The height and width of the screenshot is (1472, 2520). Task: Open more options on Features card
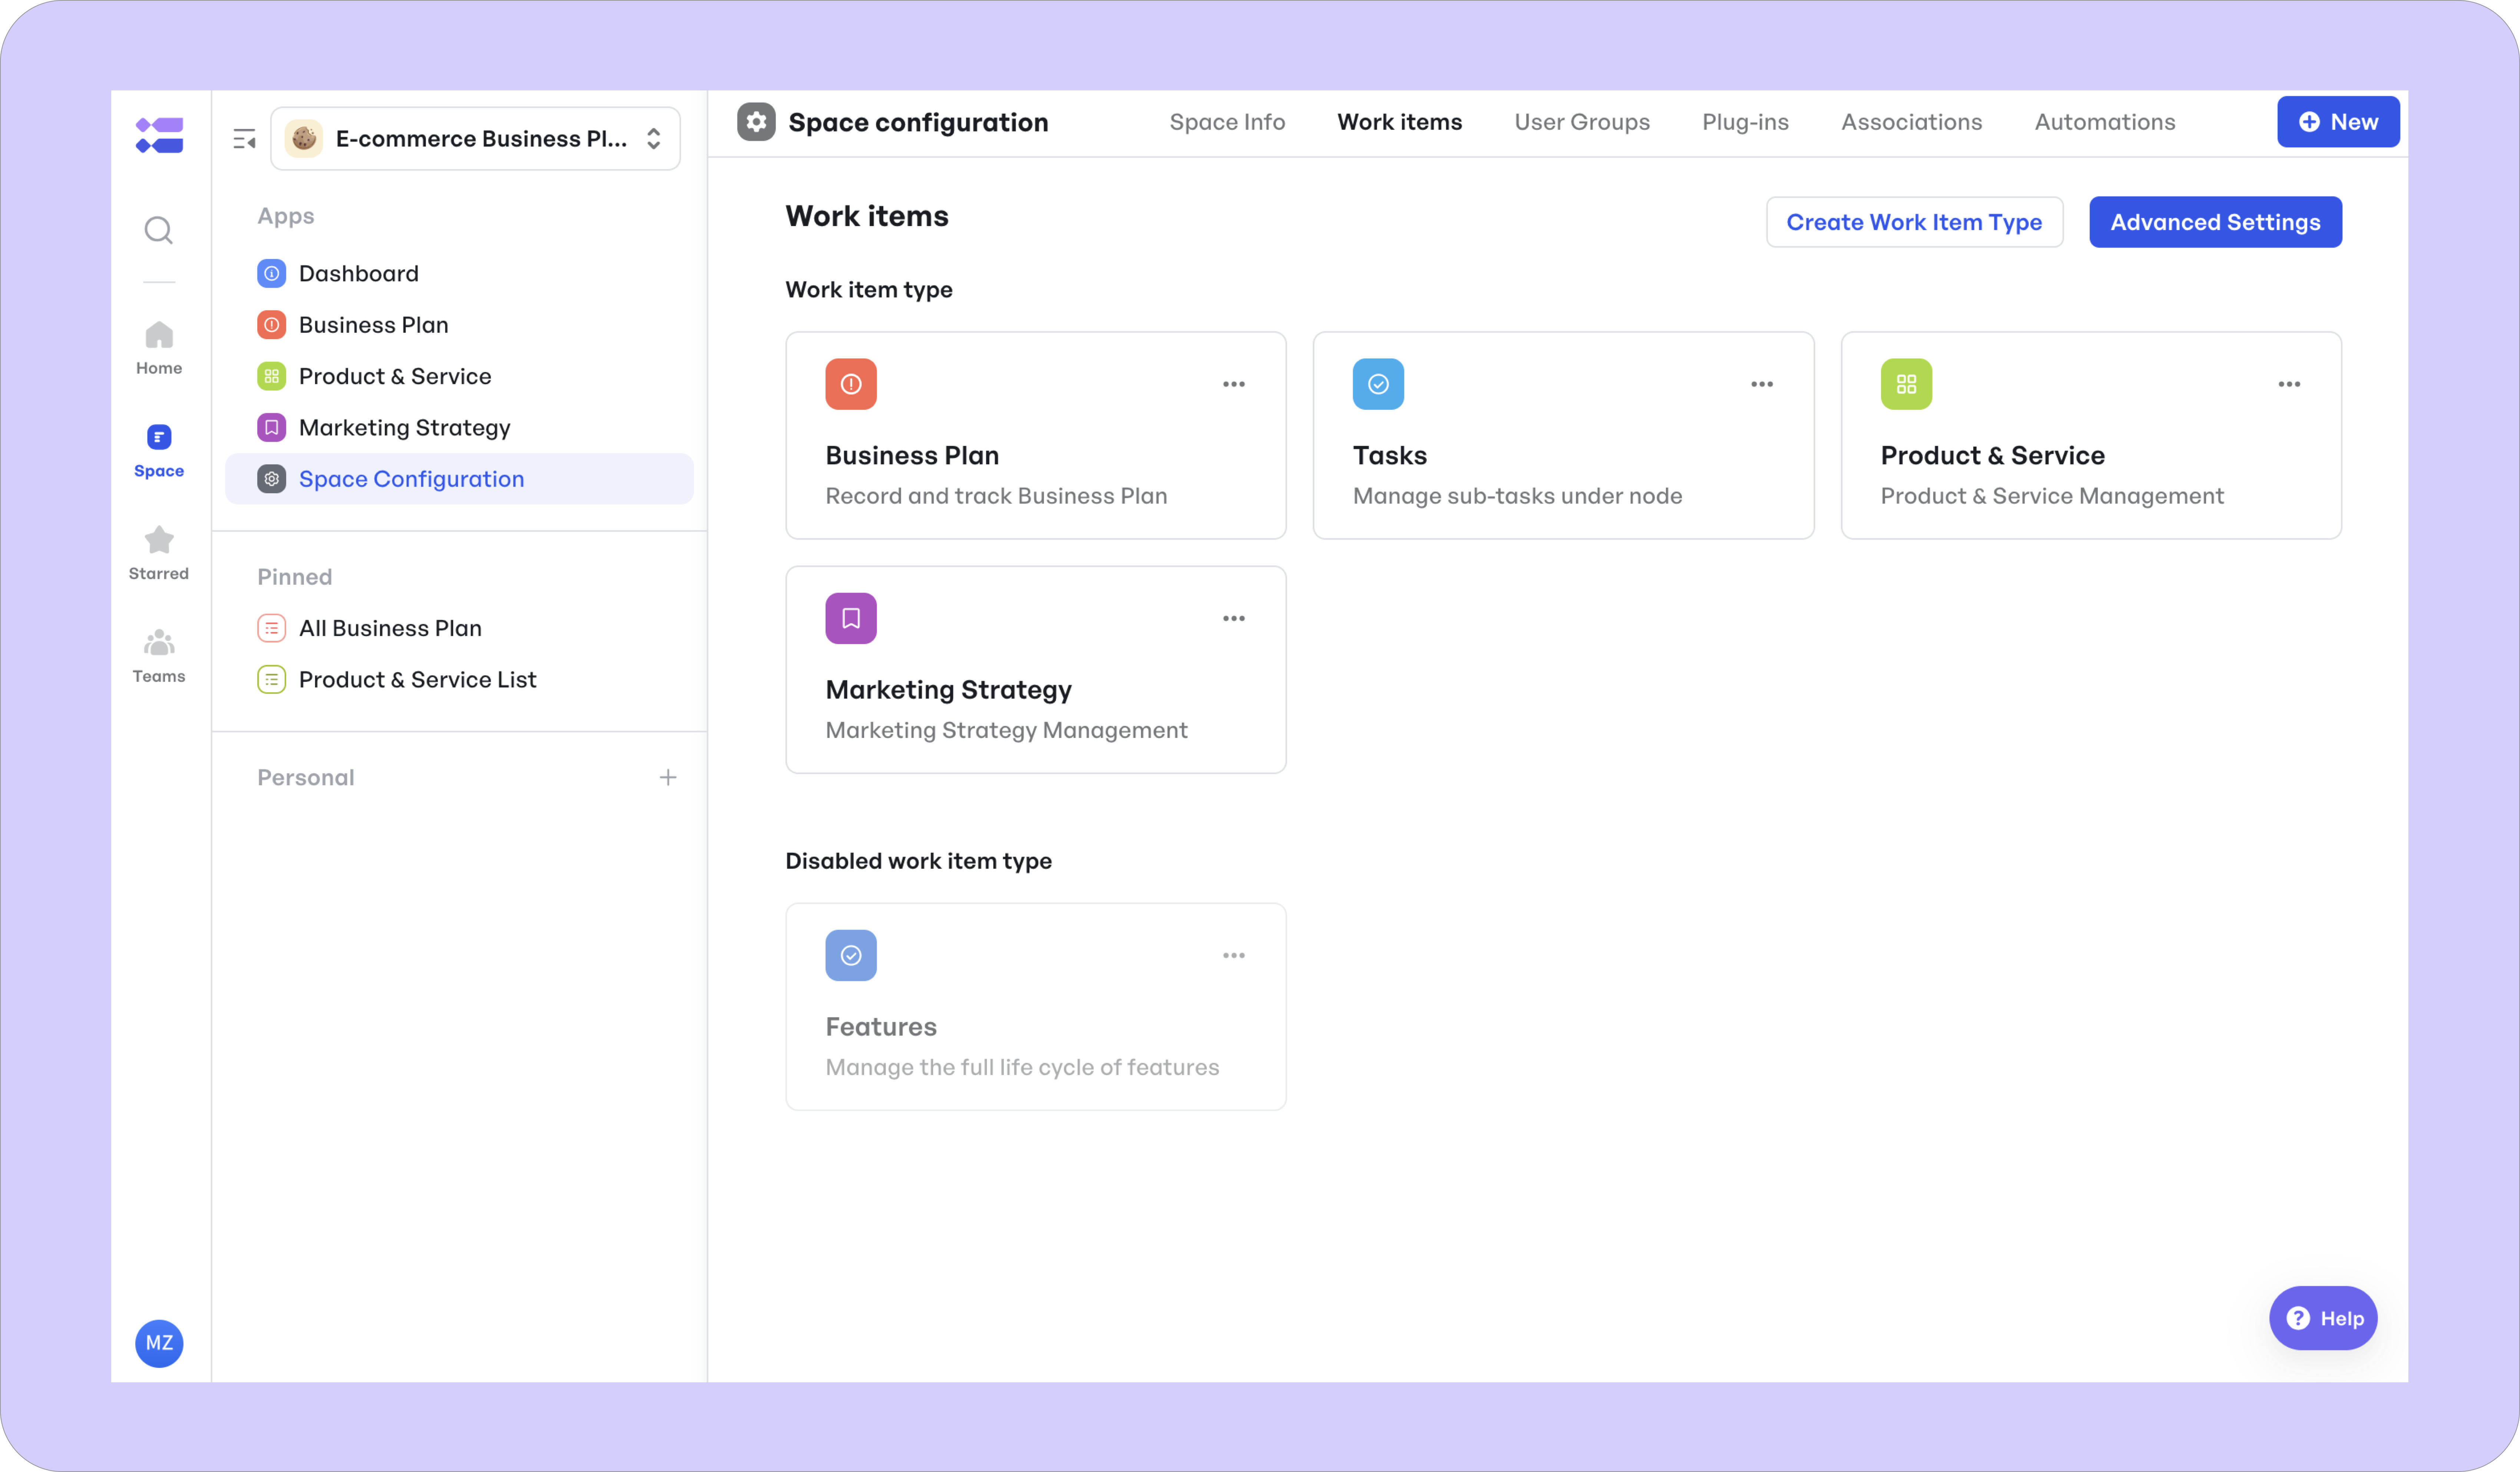pyautogui.click(x=1234, y=955)
